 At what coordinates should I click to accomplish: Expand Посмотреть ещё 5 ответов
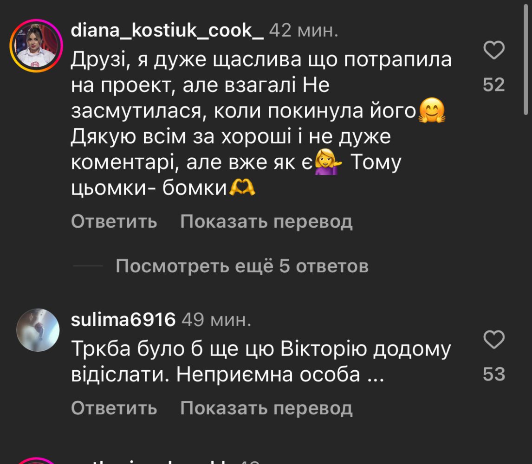click(242, 266)
